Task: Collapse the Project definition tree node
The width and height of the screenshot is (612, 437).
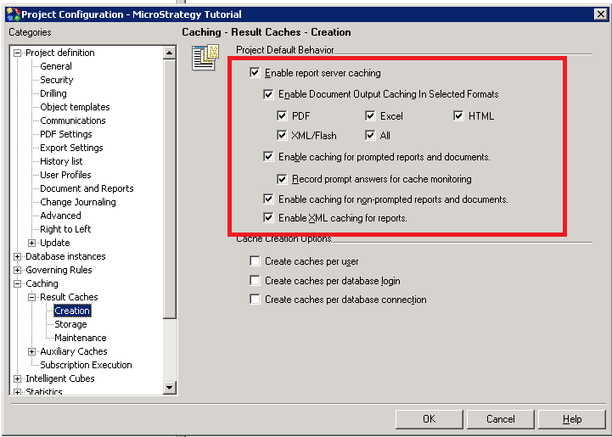Action: tap(17, 53)
